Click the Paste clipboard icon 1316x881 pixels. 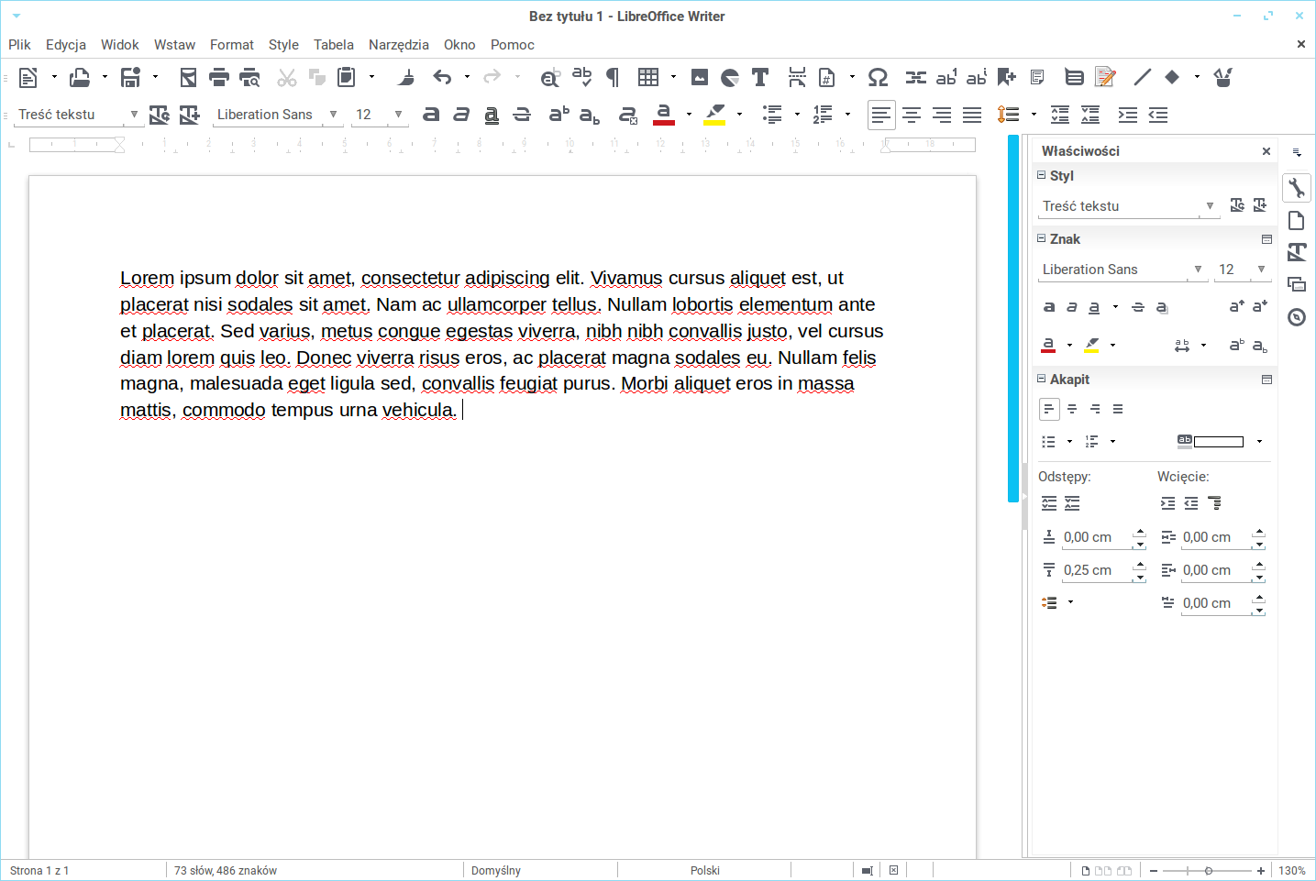click(347, 77)
